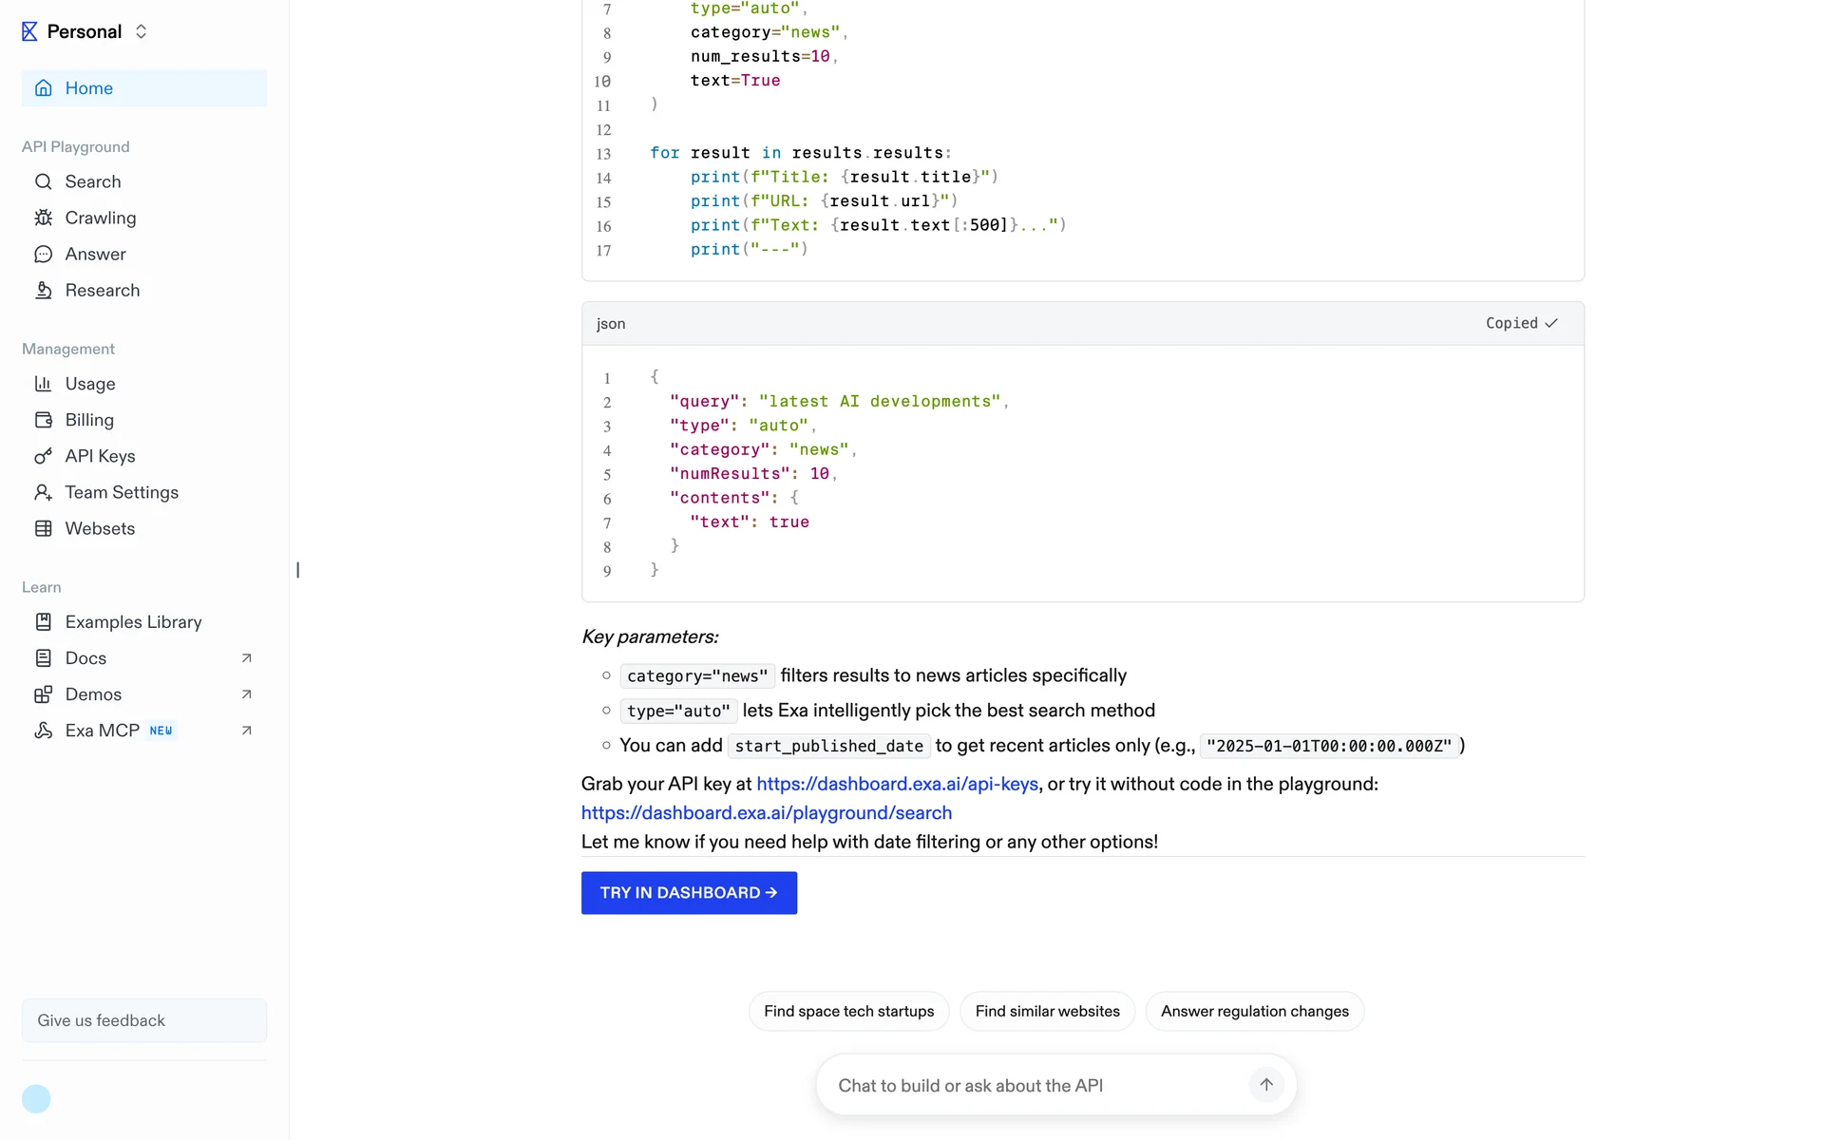Screen dimensions: 1824x1140
Task: Open the Personal team switcher dropdown
Action: [x=142, y=31]
